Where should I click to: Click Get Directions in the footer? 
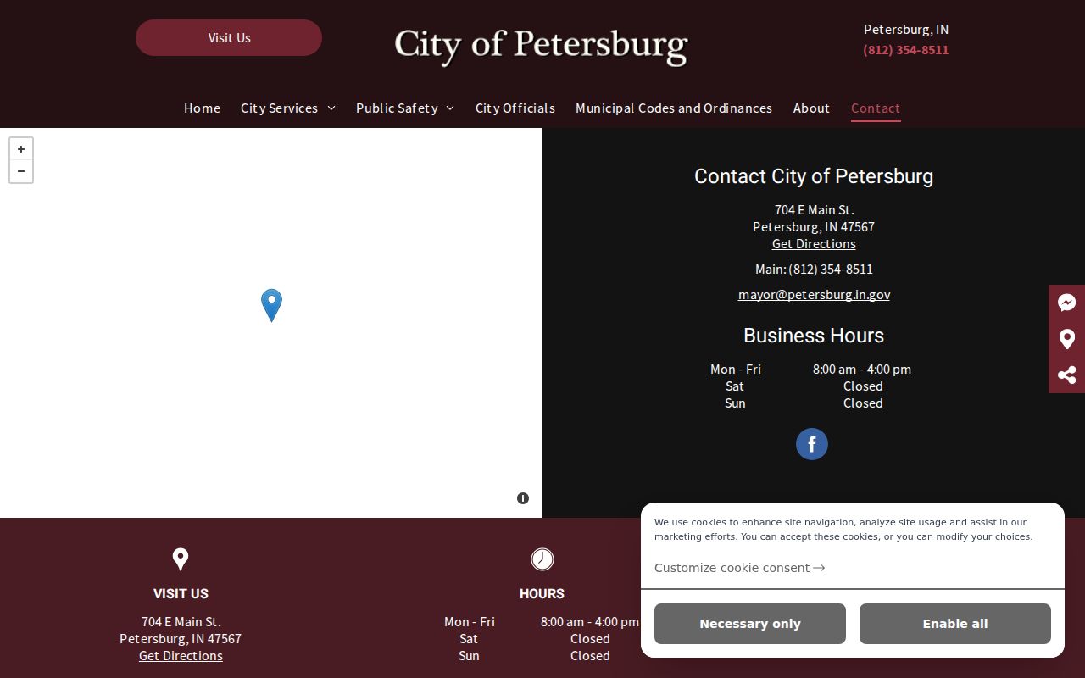pyautogui.click(x=181, y=656)
